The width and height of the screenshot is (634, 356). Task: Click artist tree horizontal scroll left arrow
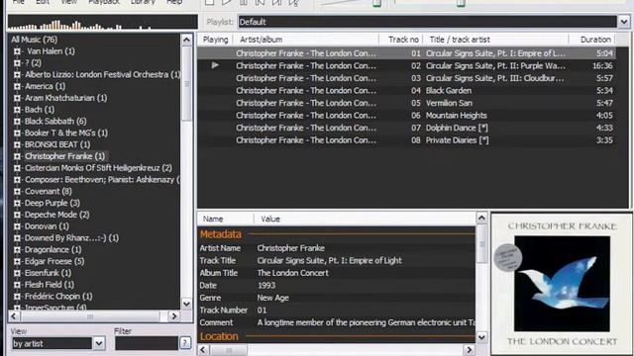pos(14,316)
